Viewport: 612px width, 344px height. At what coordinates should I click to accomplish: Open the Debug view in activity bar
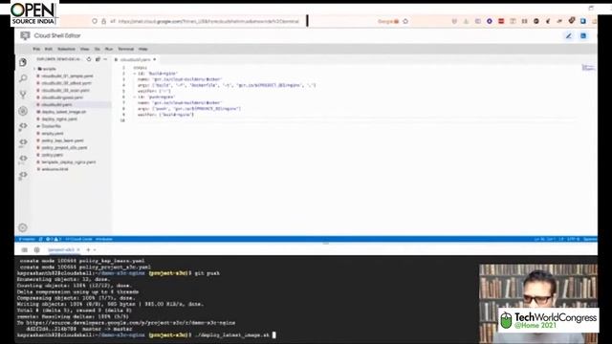[23, 111]
